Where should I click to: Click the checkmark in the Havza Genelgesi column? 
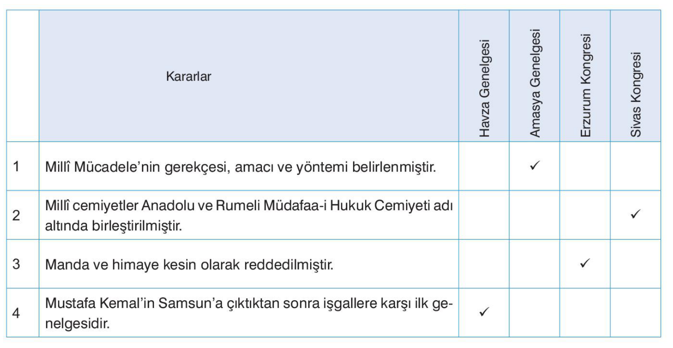coord(483,312)
